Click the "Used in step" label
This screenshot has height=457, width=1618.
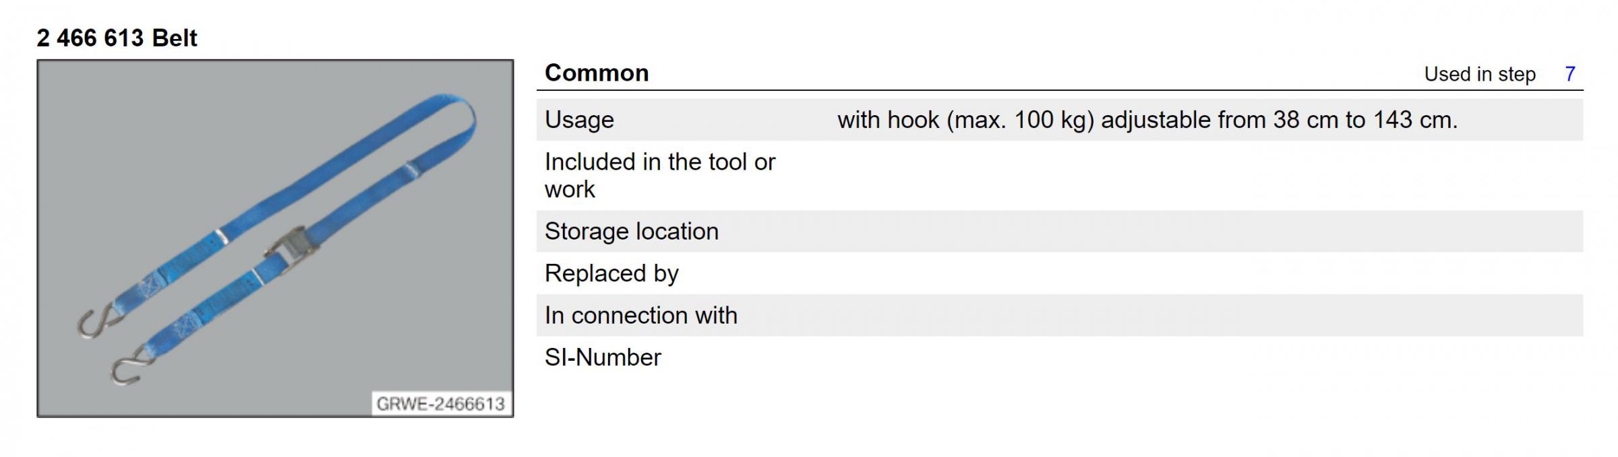1479,74
